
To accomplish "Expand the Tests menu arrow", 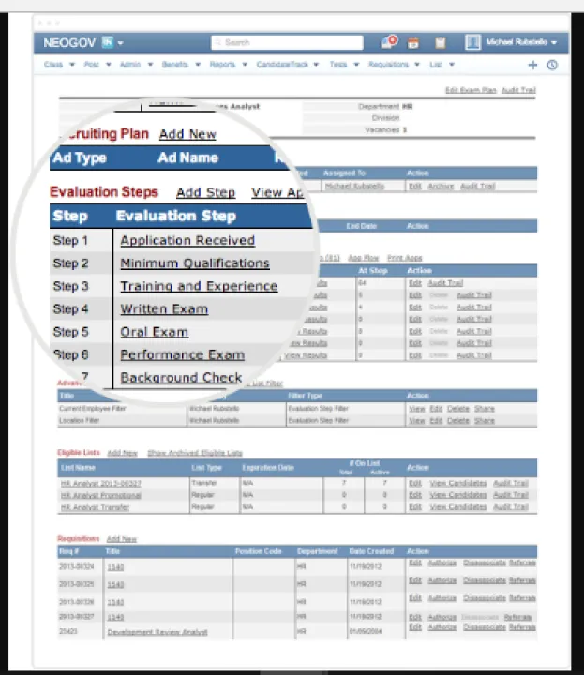I will coord(356,65).
